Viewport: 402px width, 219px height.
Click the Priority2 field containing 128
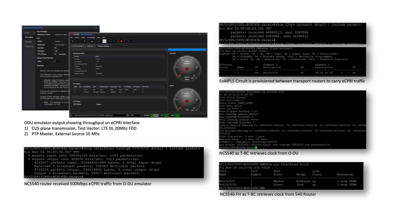tap(56, 51)
